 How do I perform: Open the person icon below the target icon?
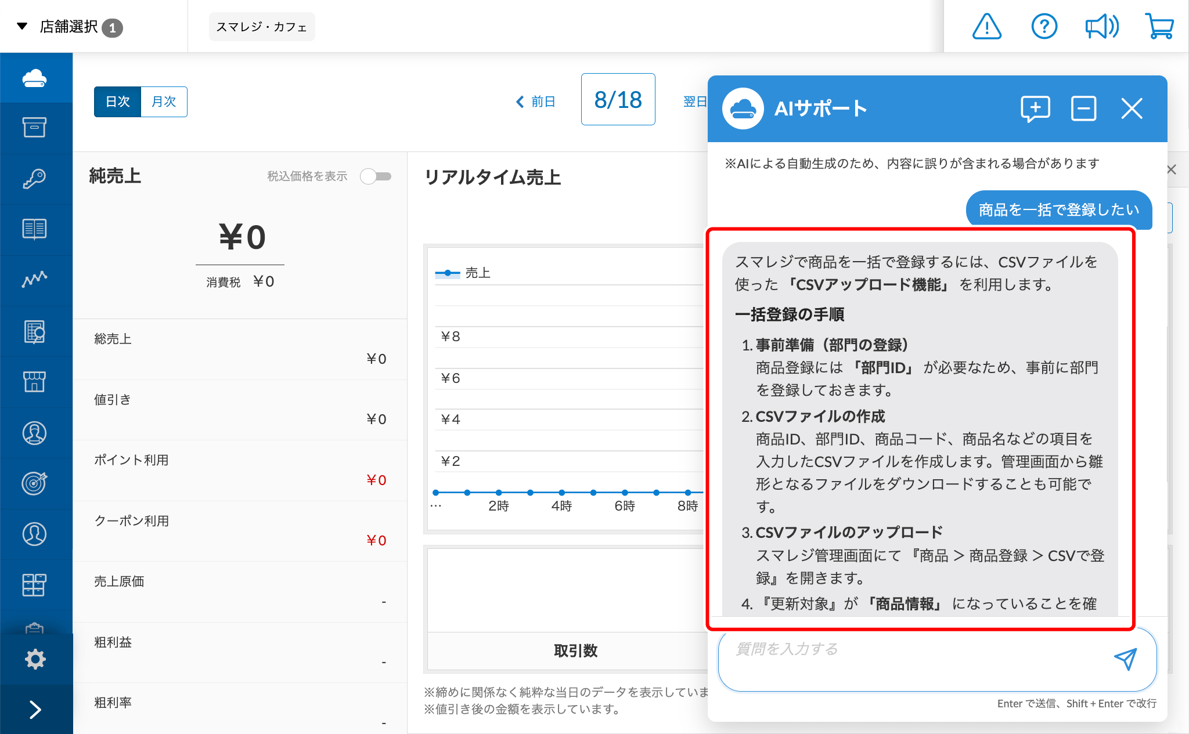pyautogui.click(x=35, y=534)
